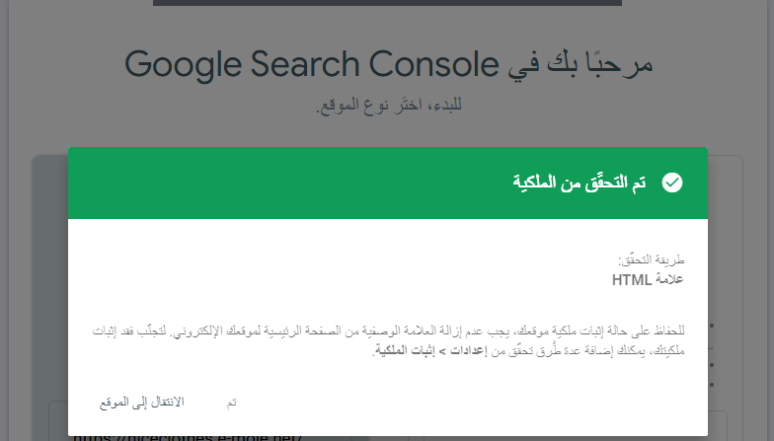774x441 pixels.
Task: Click the dimmed right property card edge
Action: click(x=725, y=296)
